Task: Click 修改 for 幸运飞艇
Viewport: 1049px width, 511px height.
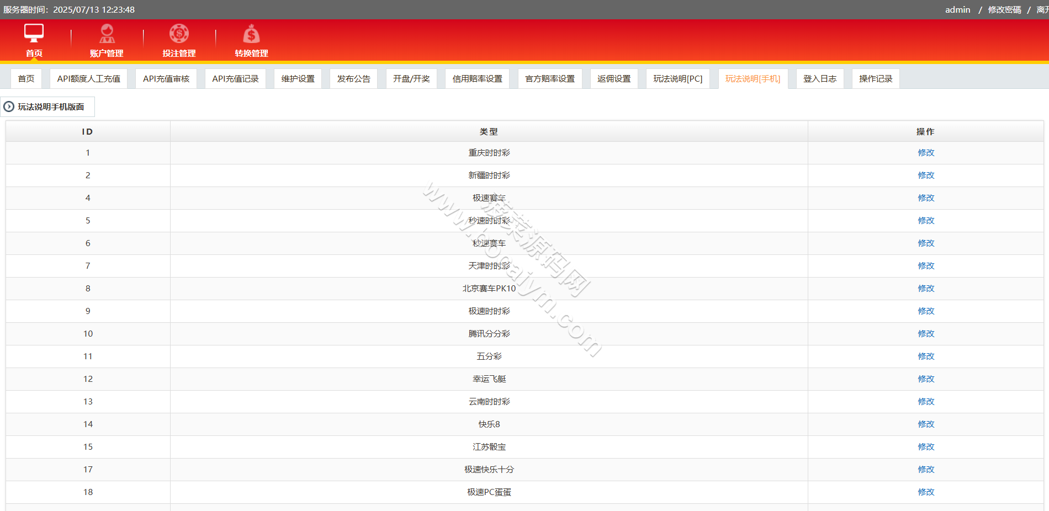Action: (x=926, y=379)
